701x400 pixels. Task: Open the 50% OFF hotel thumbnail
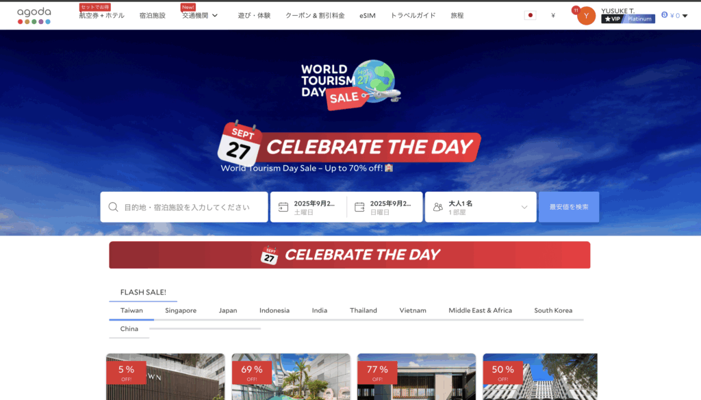coord(540,377)
